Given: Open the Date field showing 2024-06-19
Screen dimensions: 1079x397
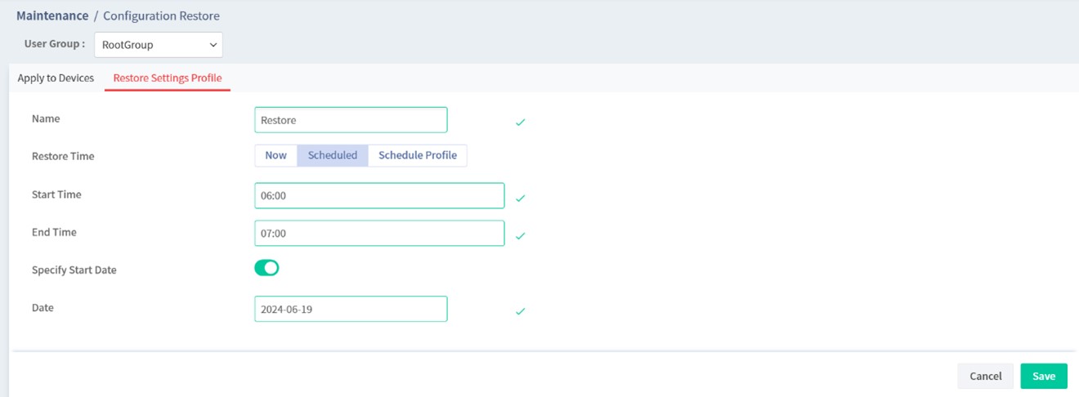Looking at the screenshot, I should point(351,309).
